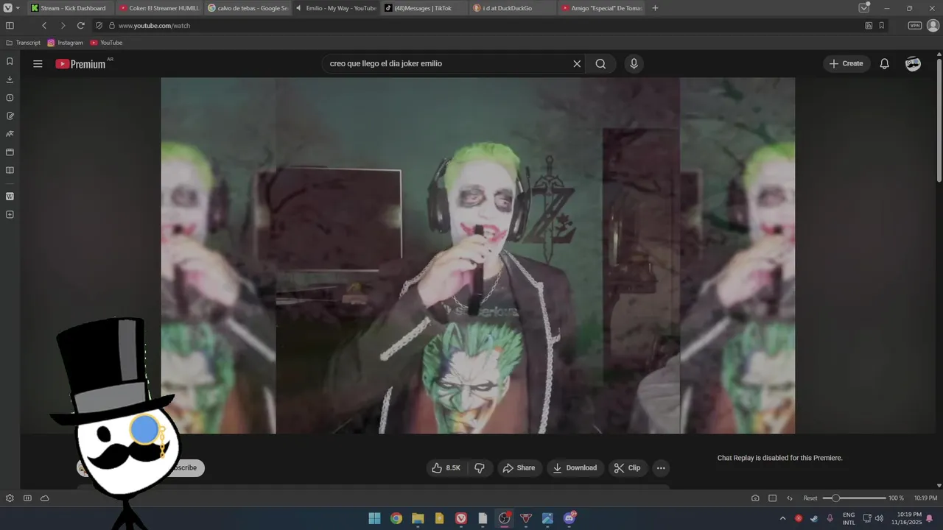Click the video player area
The width and height of the screenshot is (943, 530).
[478, 255]
